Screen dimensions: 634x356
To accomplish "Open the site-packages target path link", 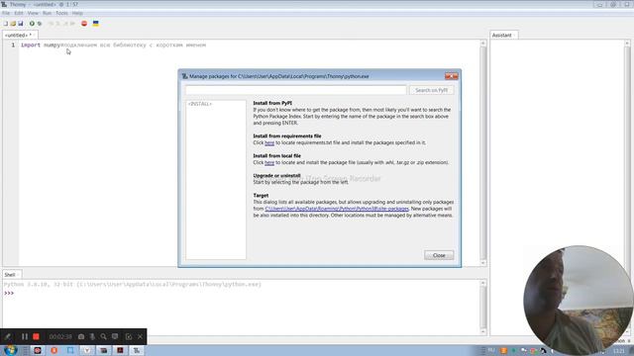I will (x=337, y=209).
